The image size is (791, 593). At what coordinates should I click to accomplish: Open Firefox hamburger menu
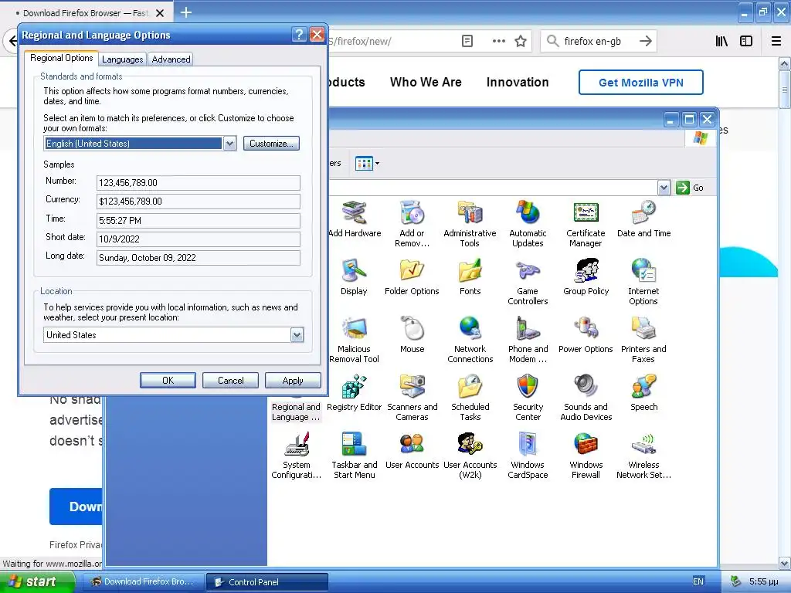(776, 41)
